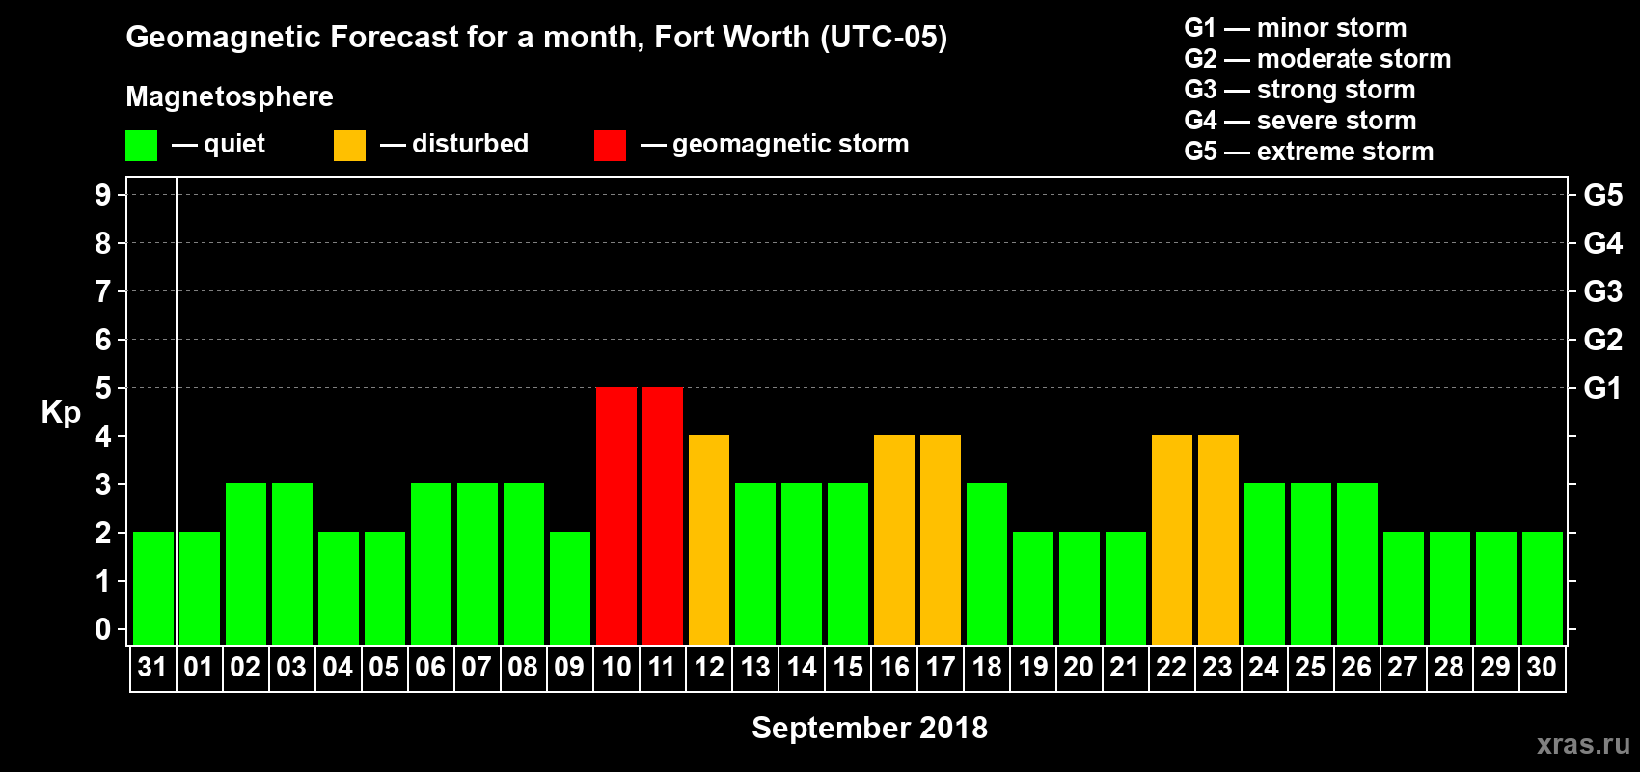Click date label 28 on the axis

pos(1449,667)
